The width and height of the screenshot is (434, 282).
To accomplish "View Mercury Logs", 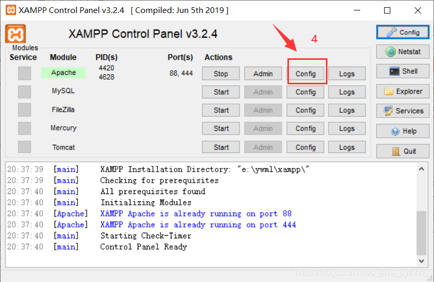I will (x=347, y=129).
